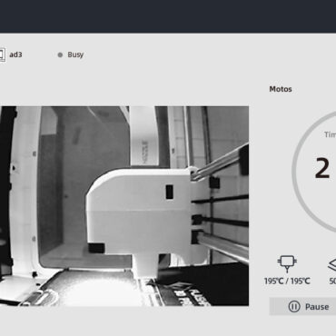This screenshot has width=336, height=336.
Task: Click the build platform layers icon
Action: [331, 264]
